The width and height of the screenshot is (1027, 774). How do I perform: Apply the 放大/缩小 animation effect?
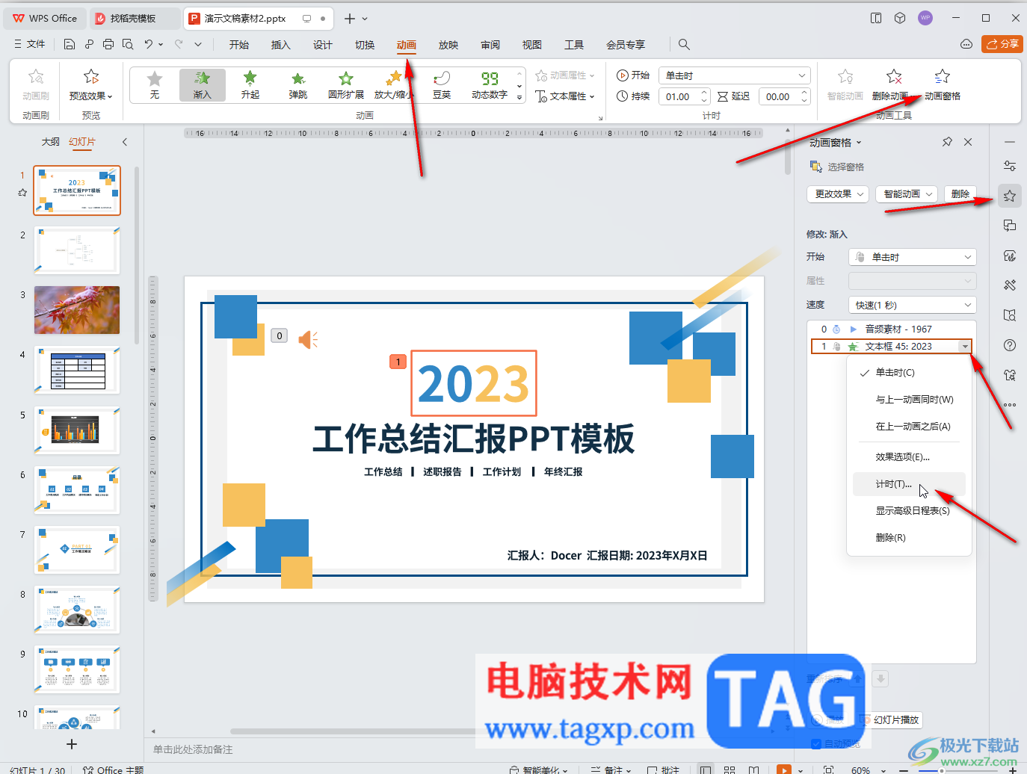tap(394, 84)
